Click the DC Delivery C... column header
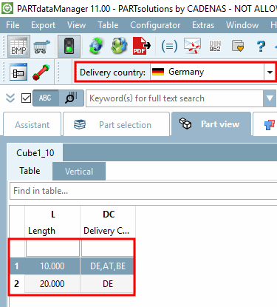 pyautogui.click(x=108, y=223)
